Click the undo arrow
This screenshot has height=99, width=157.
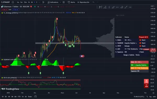[93, 2]
